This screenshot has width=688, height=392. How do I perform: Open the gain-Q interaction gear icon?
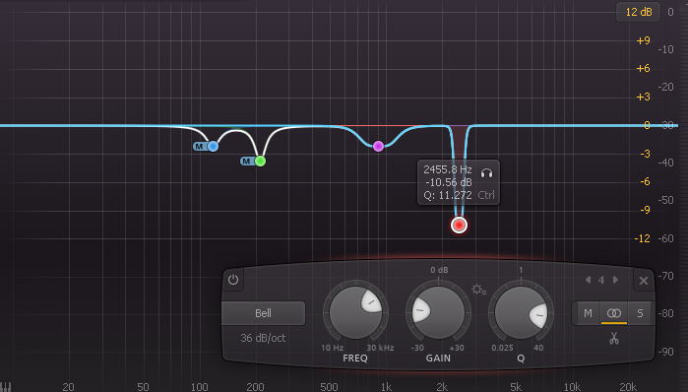click(478, 290)
